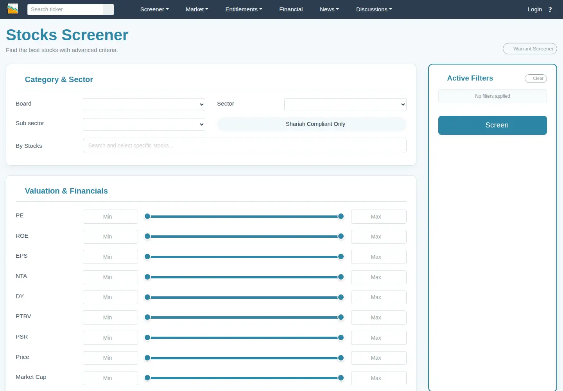This screenshot has width=563, height=391.
Task: Open the Screener menu
Action: (154, 9)
